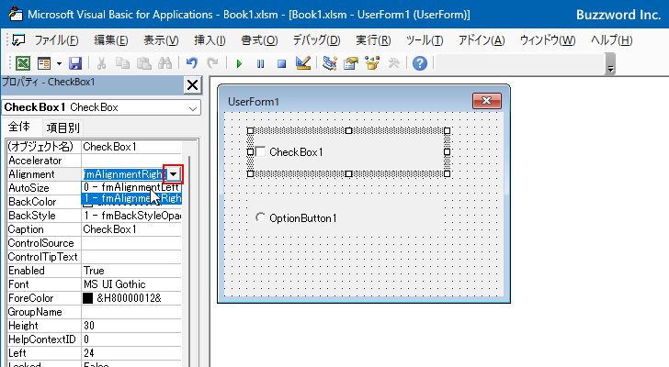Screen dimensions: 669x367
Task: Open the CheckBox1 object selector dropdown
Action: (193, 108)
